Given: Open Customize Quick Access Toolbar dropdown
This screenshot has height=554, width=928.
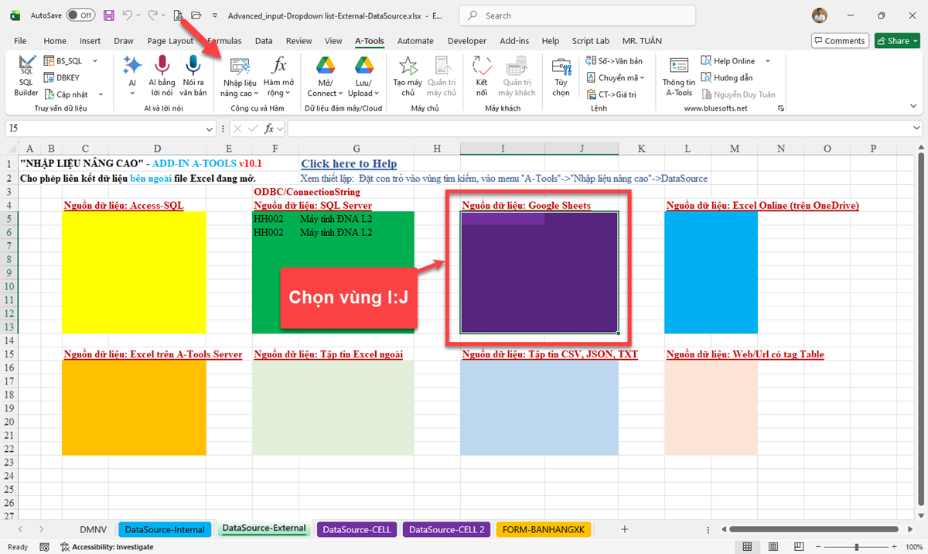Looking at the screenshot, I should (x=215, y=15).
